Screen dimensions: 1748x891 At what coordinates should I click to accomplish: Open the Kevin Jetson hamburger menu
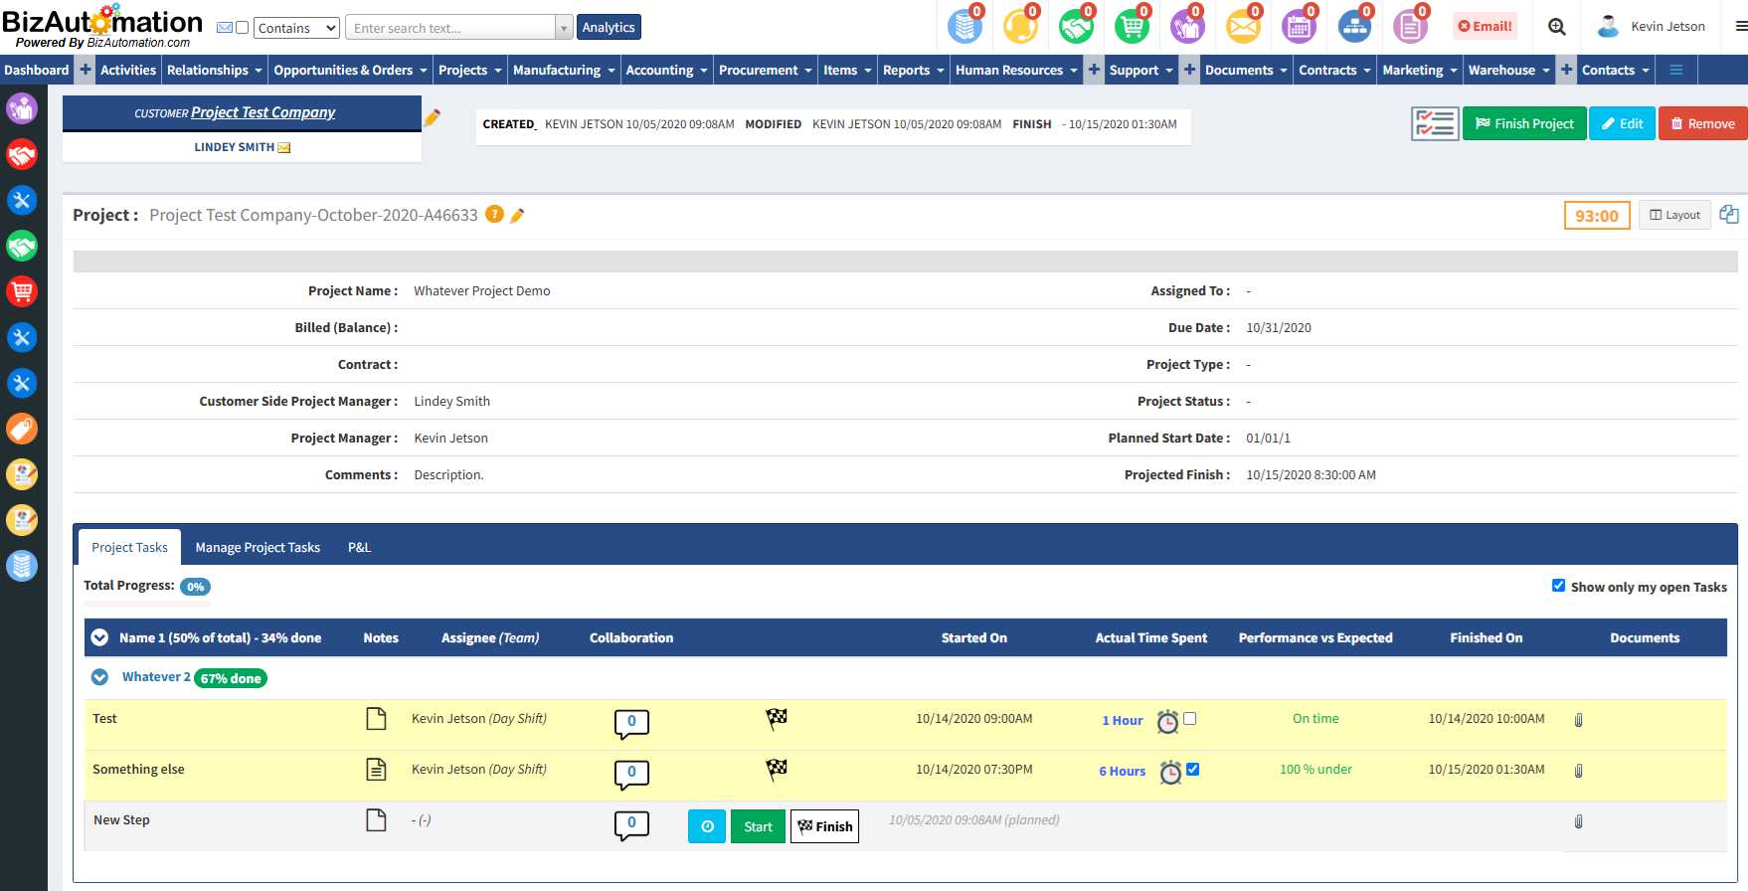coord(1740,27)
